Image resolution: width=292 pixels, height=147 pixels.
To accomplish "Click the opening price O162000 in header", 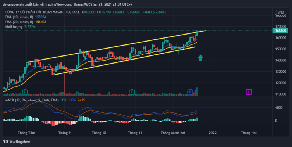I will point(89,12).
